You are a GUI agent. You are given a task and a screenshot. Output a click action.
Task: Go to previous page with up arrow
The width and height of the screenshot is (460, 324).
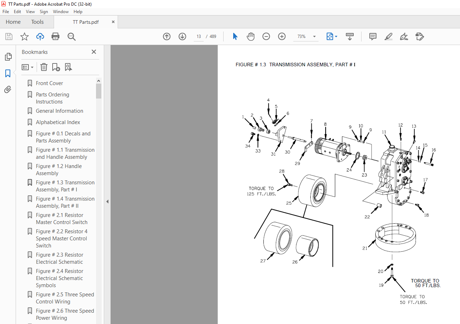pyautogui.click(x=167, y=37)
